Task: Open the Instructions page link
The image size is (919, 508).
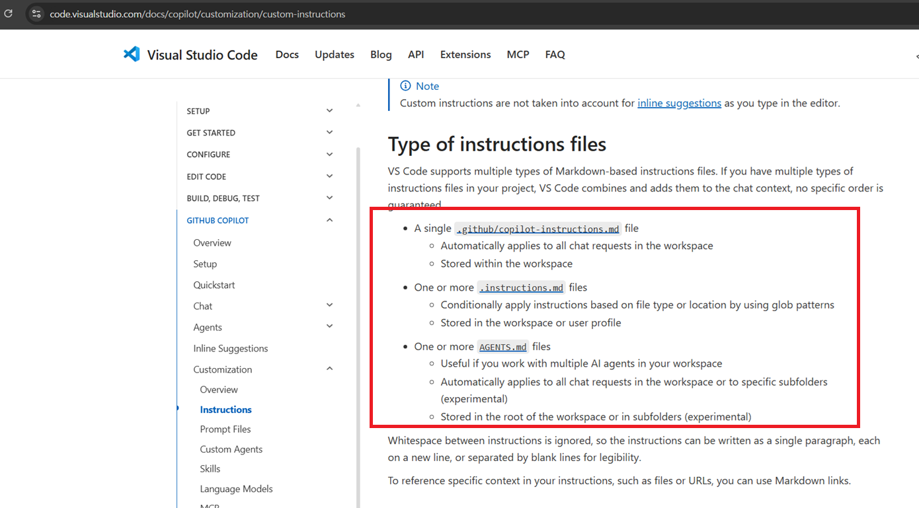Action: point(226,410)
